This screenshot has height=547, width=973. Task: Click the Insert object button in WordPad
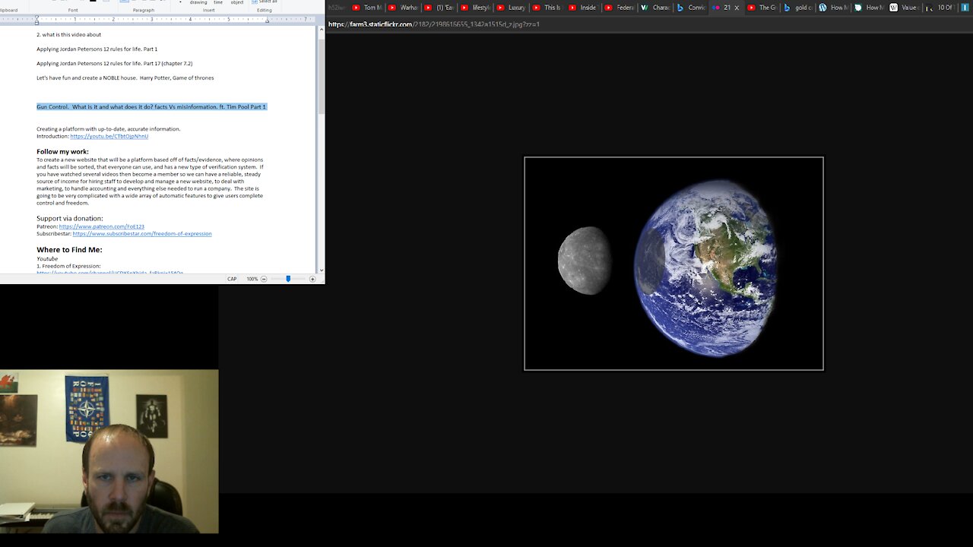click(x=237, y=2)
